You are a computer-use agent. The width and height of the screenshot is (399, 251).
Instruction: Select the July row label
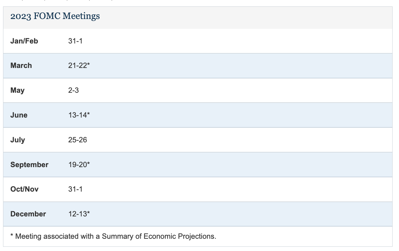tap(18, 140)
